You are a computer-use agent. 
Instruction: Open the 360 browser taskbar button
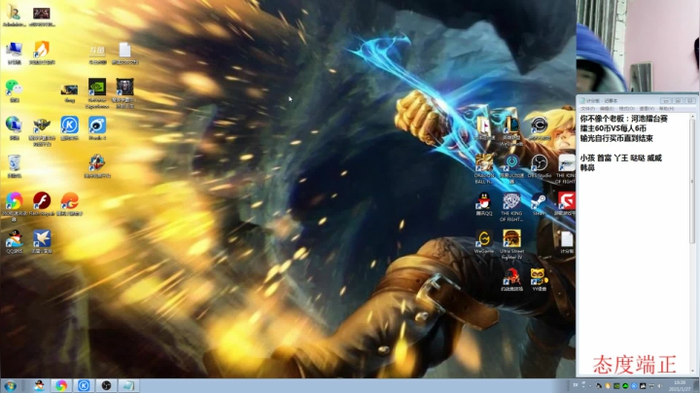pos(60,385)
